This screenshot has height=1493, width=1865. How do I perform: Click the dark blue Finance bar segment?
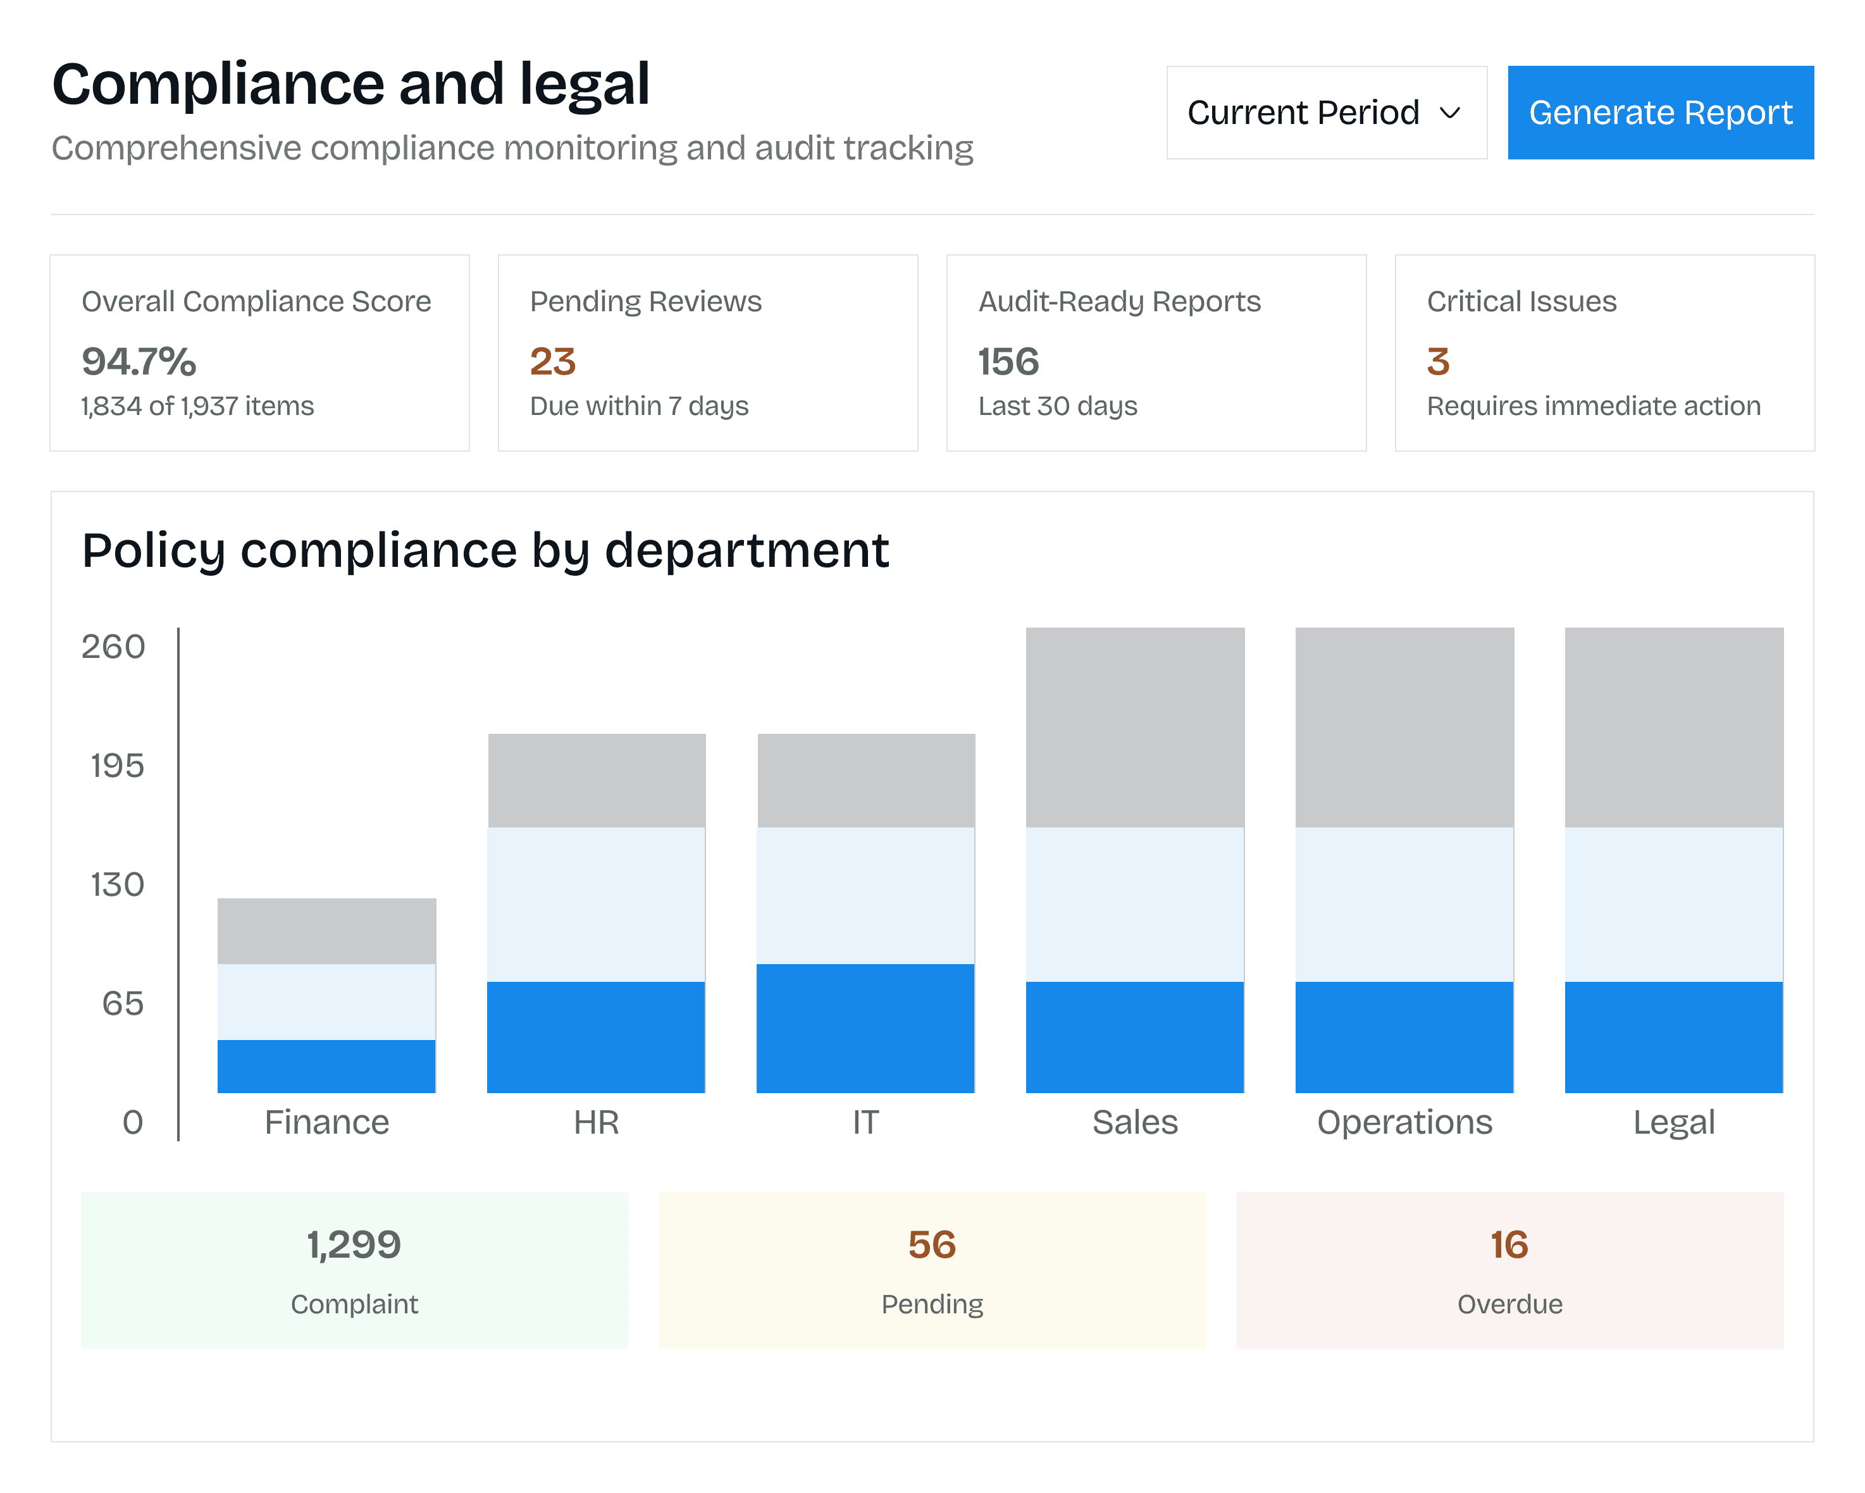[326, 1066]
